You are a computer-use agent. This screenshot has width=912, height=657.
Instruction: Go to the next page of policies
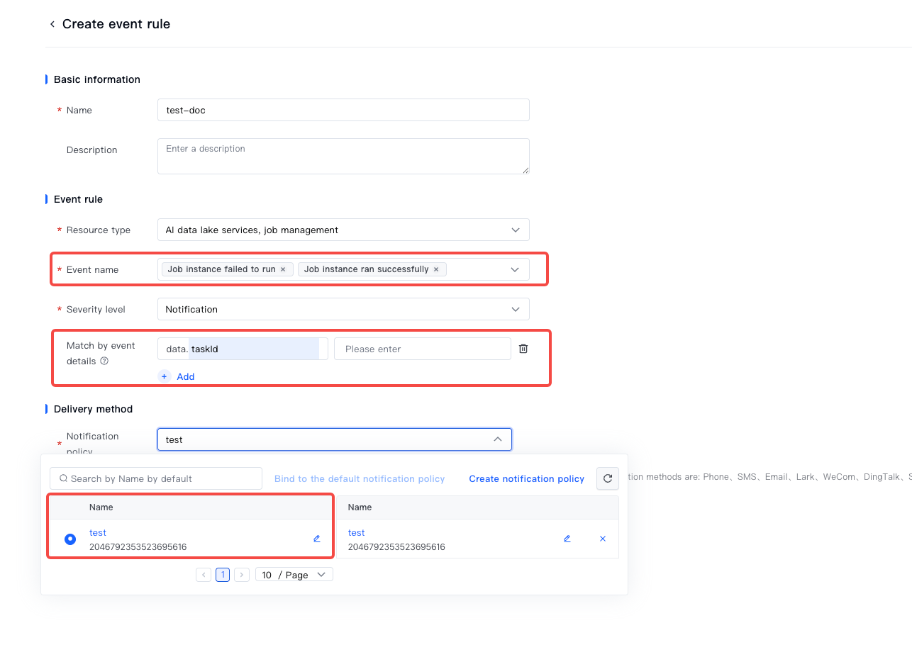click(x=242, y=575)
